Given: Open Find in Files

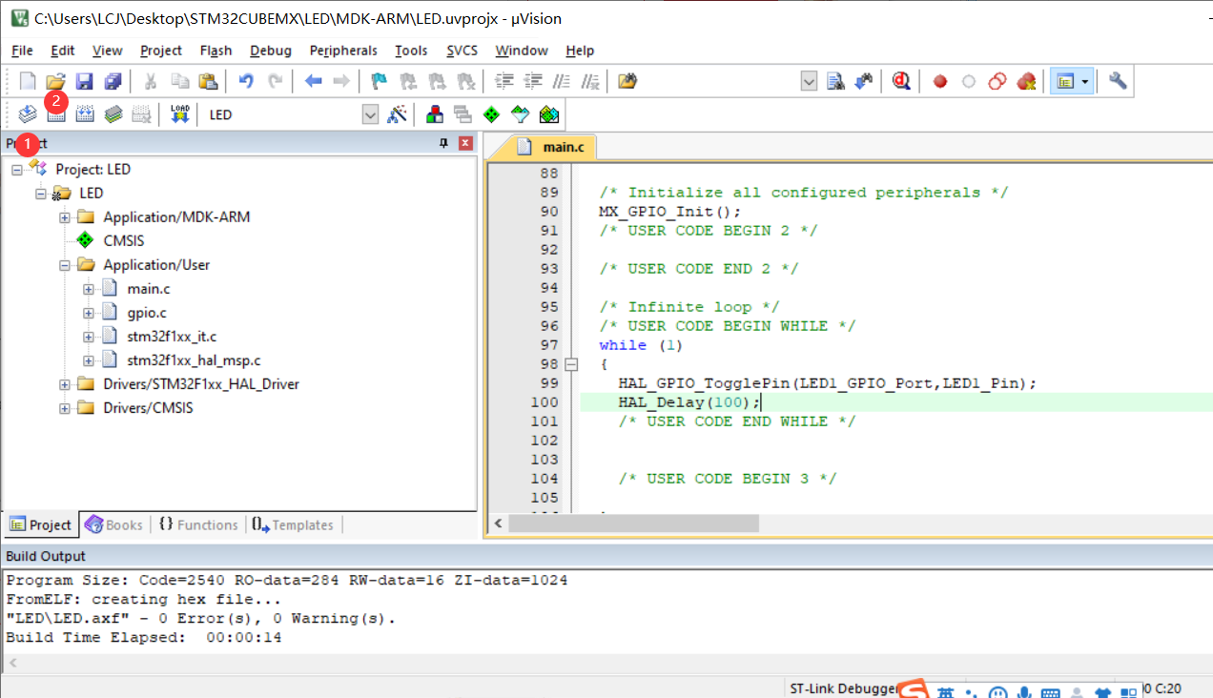Looking at the screenshot, I should pos(627,82).
